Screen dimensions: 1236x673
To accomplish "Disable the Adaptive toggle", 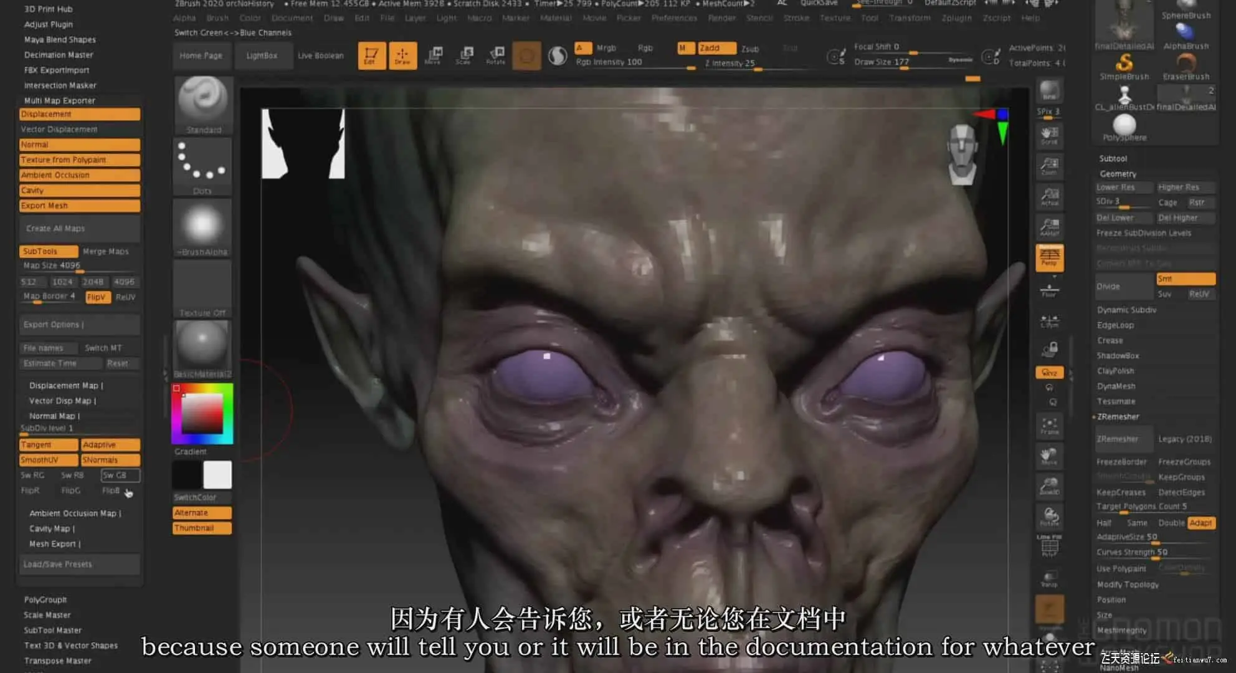I will [110, 445].
